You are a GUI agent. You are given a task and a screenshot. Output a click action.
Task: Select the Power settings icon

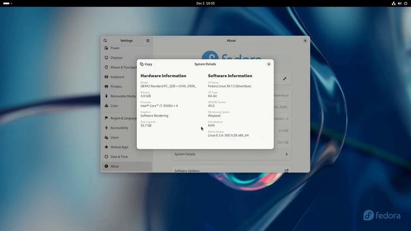pyautogui.click(x=106, y=48)
